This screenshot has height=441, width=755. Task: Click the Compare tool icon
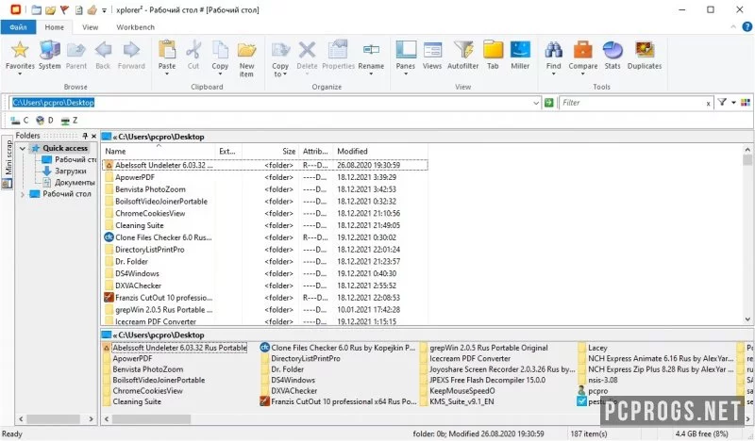582,50
